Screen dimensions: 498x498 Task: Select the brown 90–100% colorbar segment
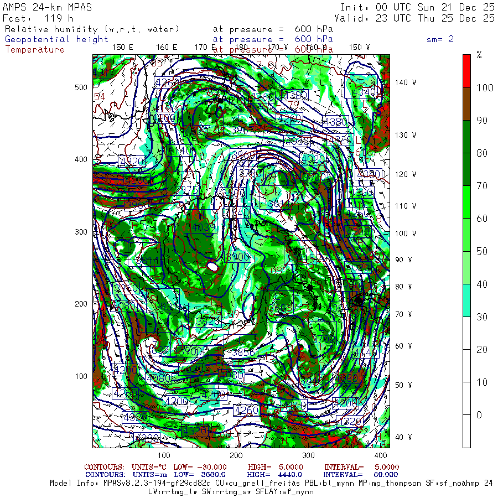pos(466,103)
